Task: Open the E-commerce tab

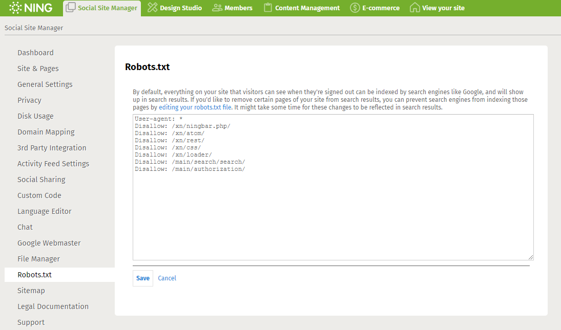Action: point(375,8)
